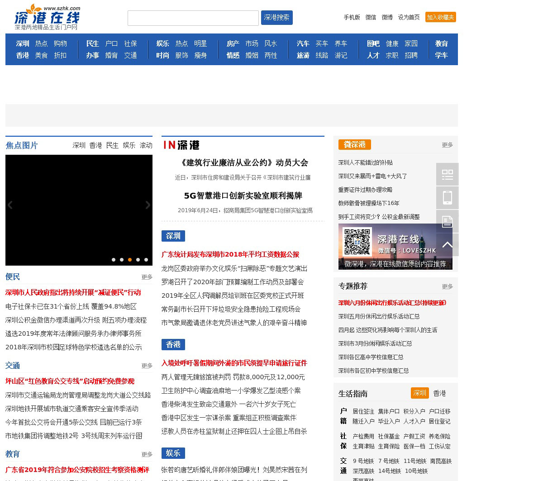Open 更多 next to 微深港

click(447, 145)
